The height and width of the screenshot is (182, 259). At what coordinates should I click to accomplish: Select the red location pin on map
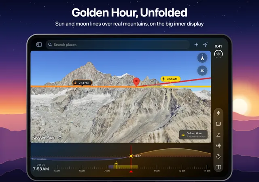pos(136,82)
